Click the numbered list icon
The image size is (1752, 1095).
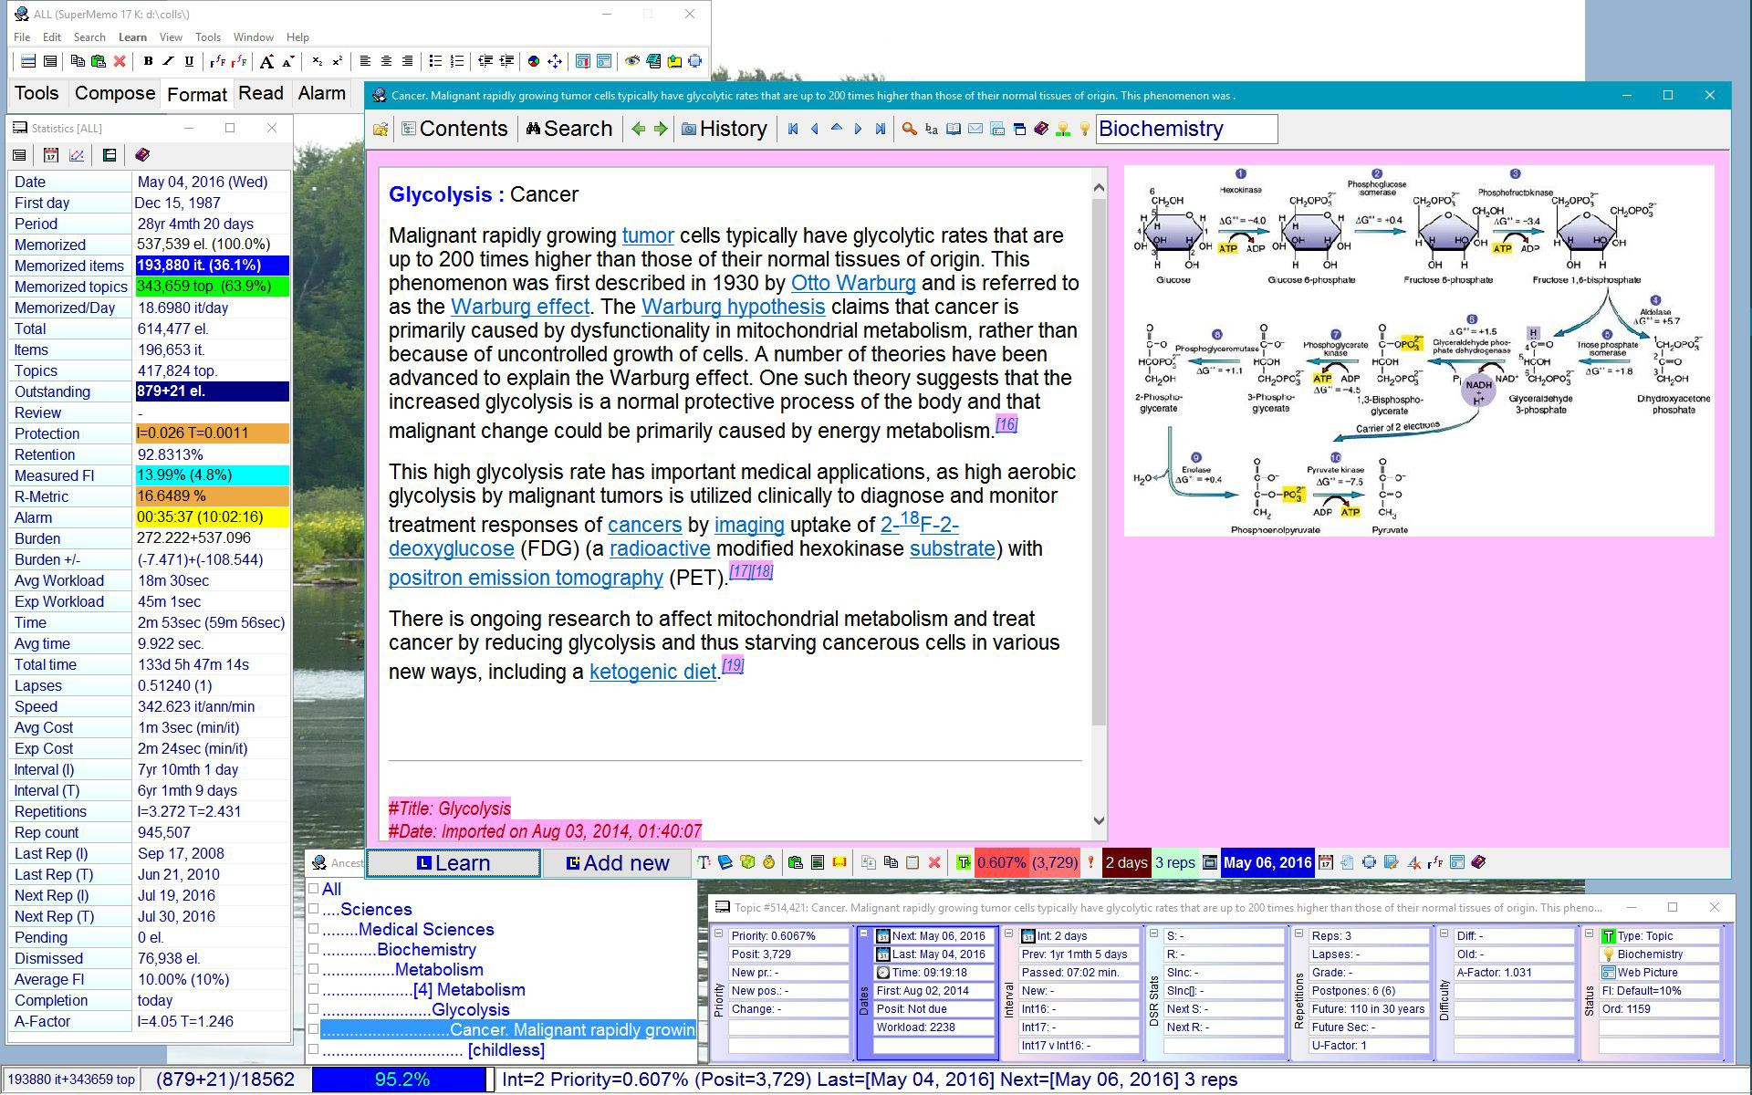coord(457,61)
